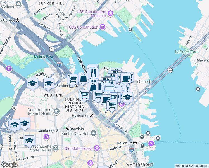Viewport: 209px width, 168px height.
Task: Select the ferry icon in East Boston waters
Action: tap(198, 89)
